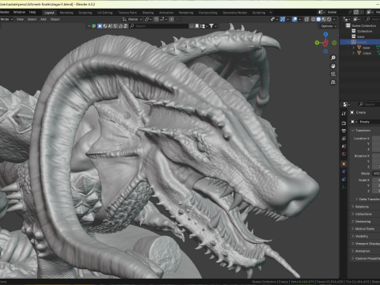Click the asset shelf Search field

click(x=158, y=26)
